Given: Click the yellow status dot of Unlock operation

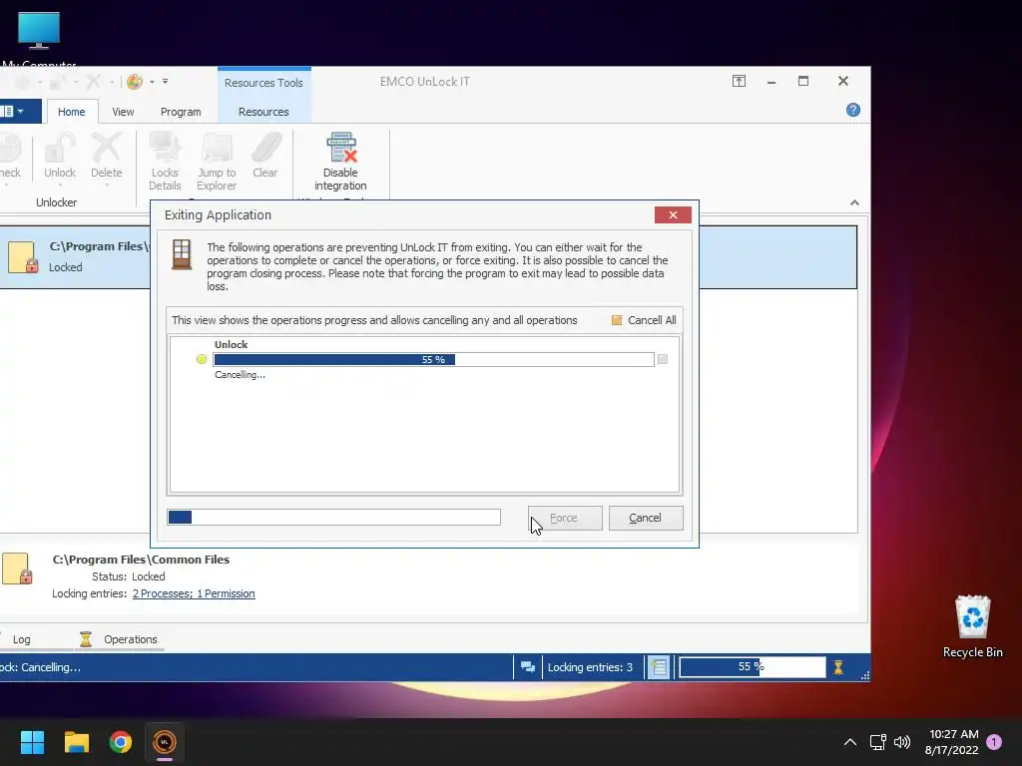Looking at the screenshot, I should click(x=202, y=359).
